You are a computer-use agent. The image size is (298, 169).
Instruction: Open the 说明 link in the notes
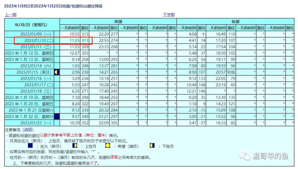coord(28,130)
